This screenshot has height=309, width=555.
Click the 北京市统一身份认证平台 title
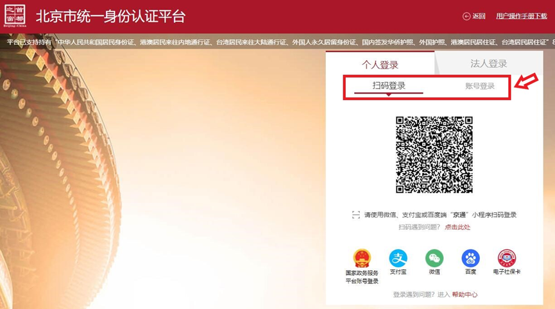(110, 16)
